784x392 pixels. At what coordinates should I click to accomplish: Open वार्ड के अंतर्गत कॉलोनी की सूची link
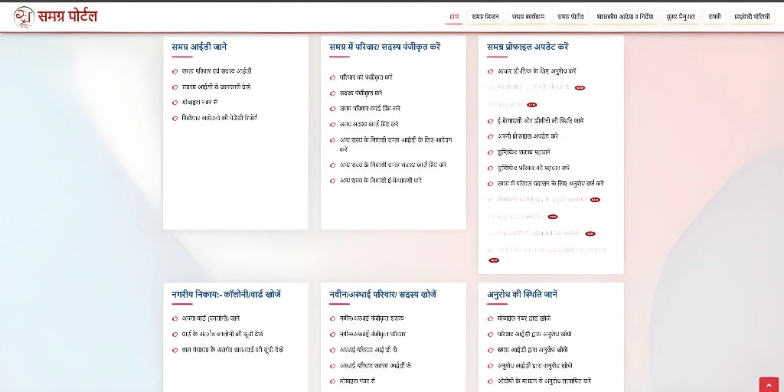pos(223,334)
